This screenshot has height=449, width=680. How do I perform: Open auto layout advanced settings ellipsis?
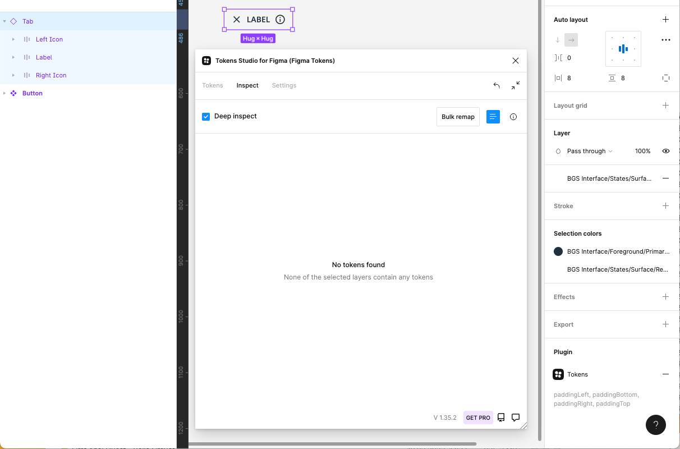[x=666, y=40]
